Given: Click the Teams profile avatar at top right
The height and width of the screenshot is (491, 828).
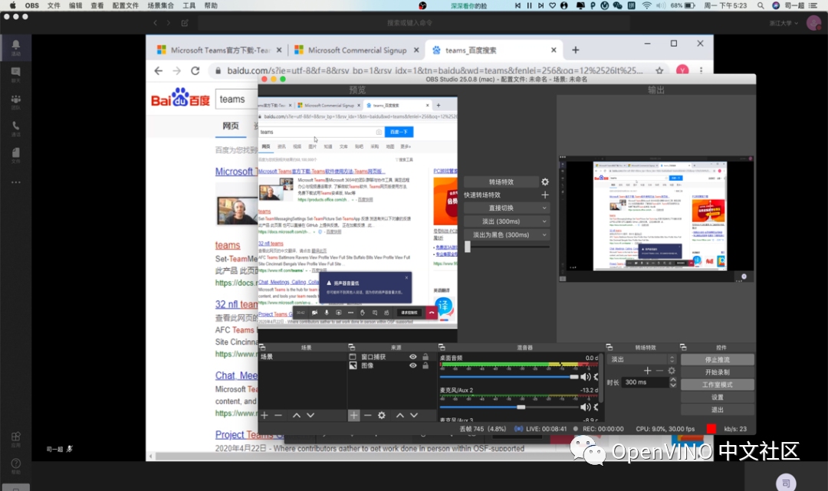Looking at the screenshot, I should tap(813, 23).
